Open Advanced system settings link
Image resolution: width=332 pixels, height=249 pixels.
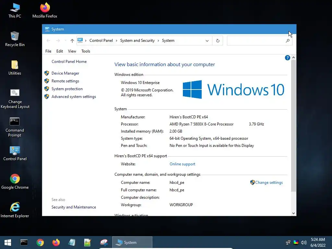coord(74,97)
